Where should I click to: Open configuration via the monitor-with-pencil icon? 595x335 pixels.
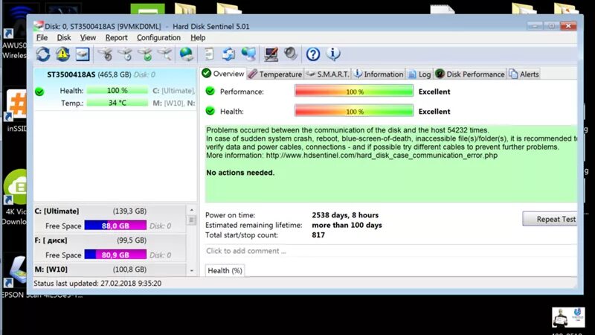[x=271, y=54]
